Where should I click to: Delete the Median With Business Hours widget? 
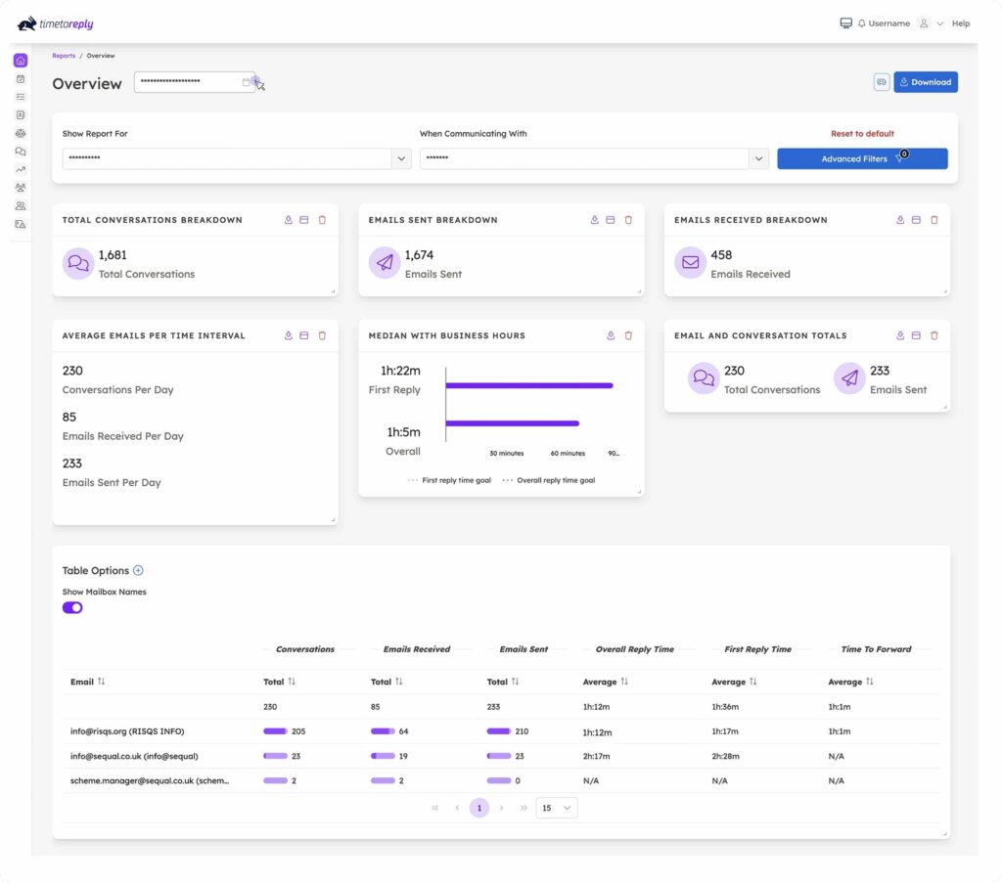(628, 335)
